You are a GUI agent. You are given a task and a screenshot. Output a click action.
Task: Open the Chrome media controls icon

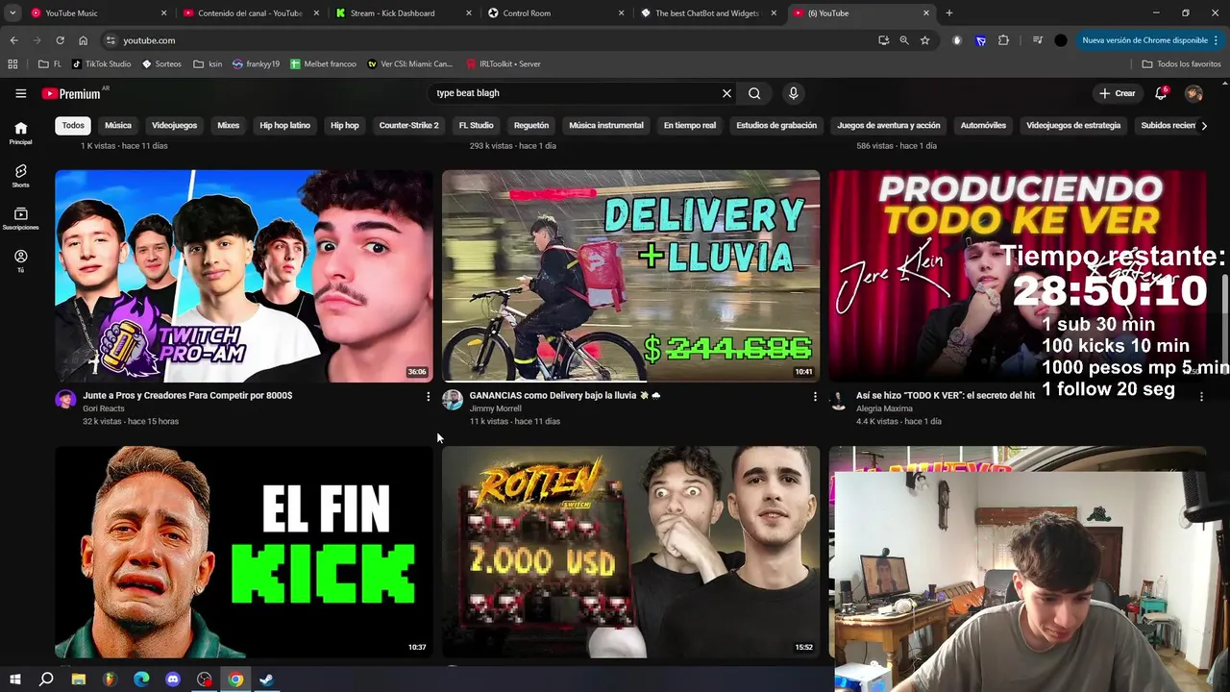point(1038,40)
